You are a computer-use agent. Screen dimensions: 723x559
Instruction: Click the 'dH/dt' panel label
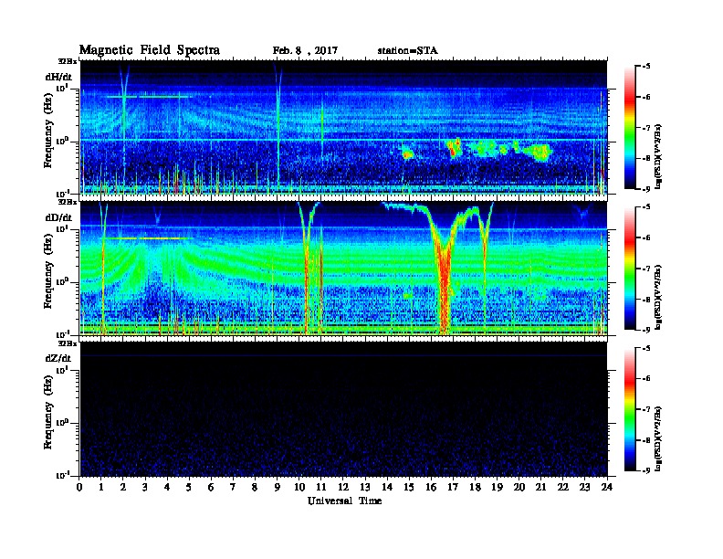coord(58,77)
